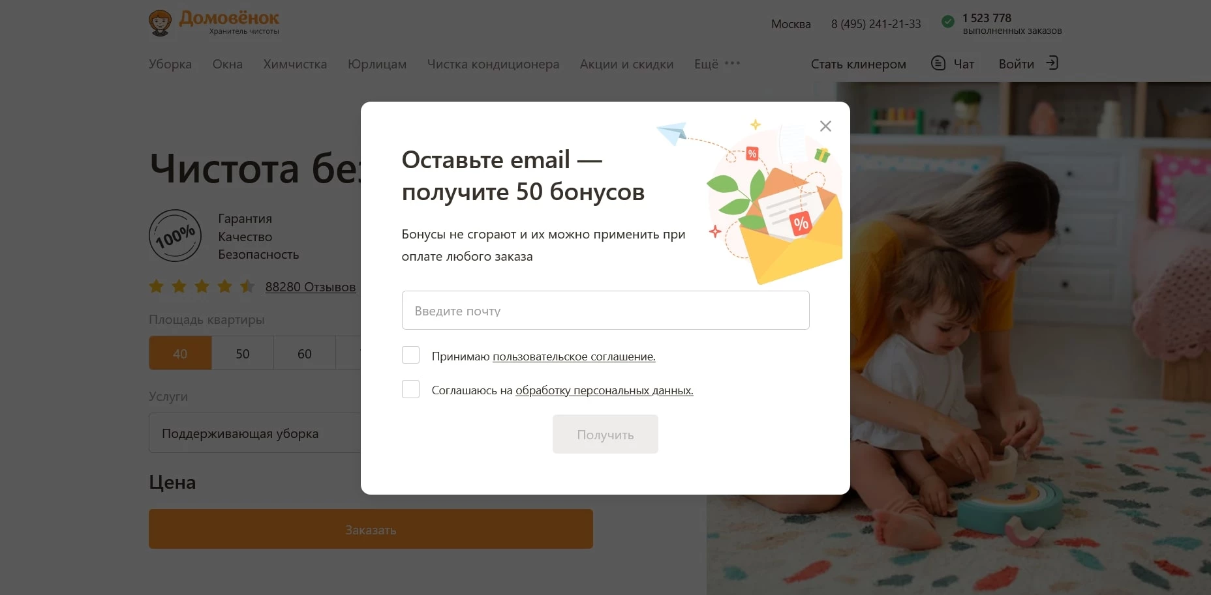Click the Заказать button

[x=371, y=529]
